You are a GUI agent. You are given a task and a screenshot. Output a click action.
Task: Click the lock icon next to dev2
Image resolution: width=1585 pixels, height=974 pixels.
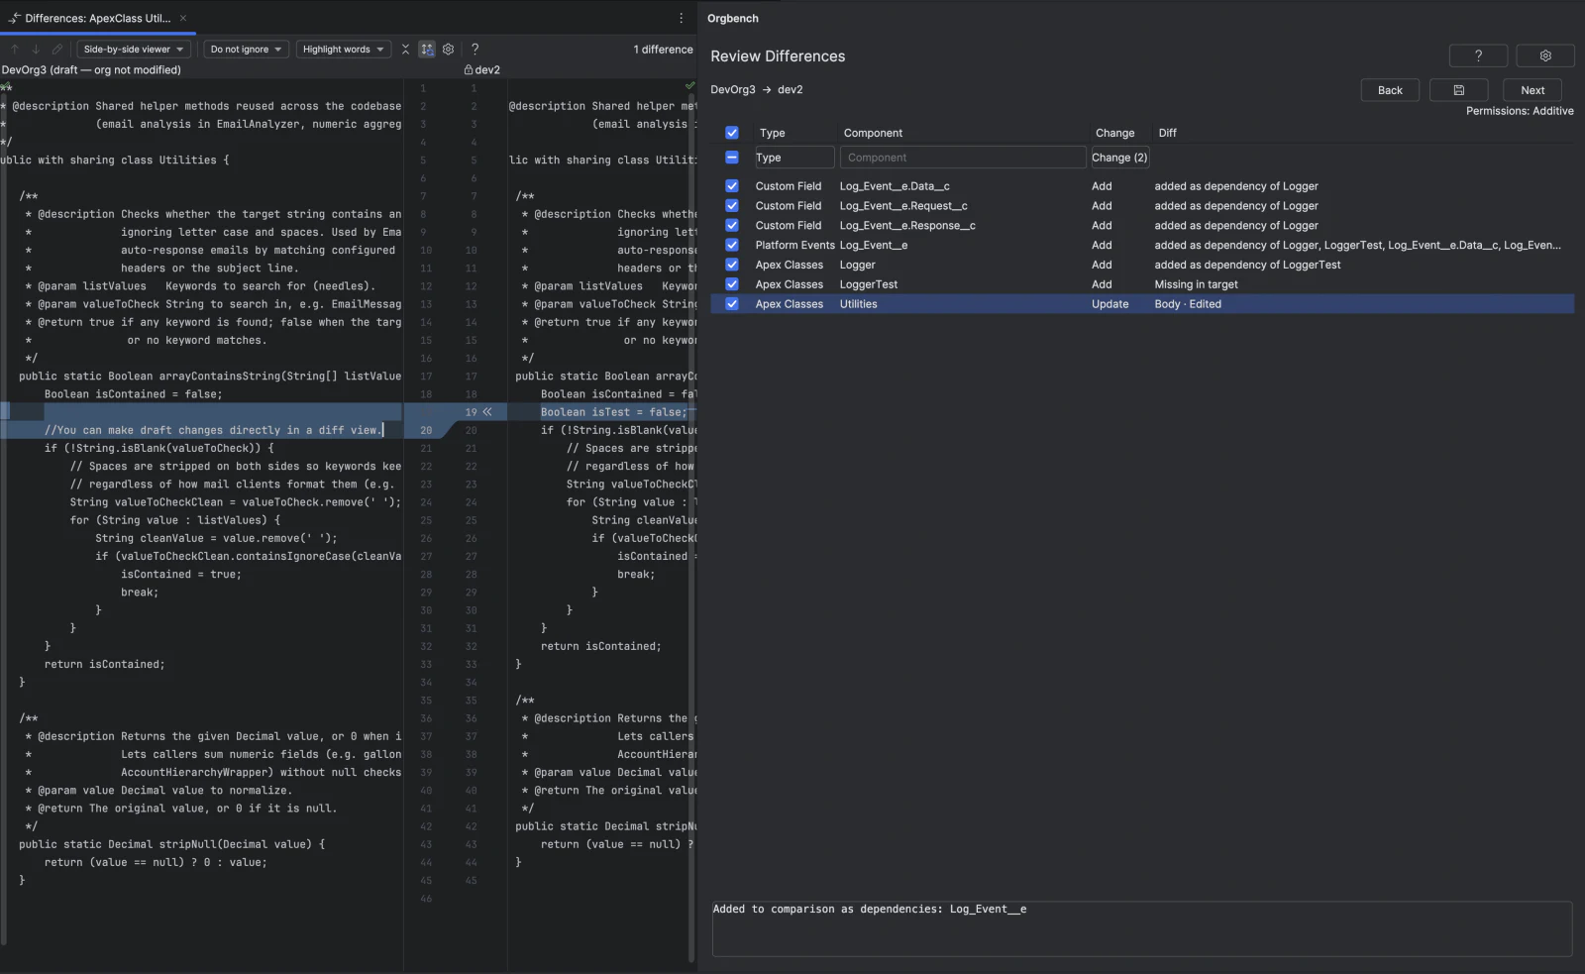point(469,70)
